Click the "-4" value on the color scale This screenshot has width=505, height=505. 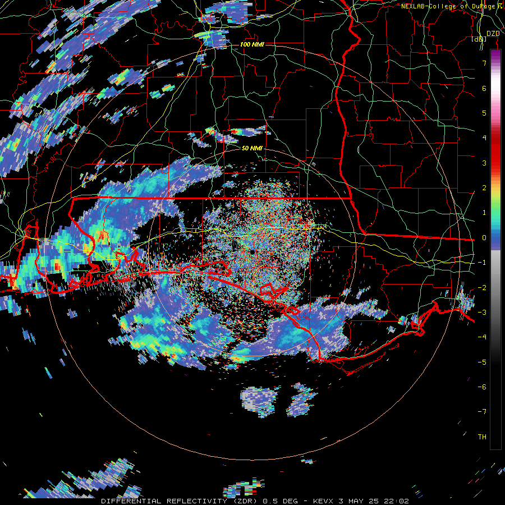pos(482,337)
